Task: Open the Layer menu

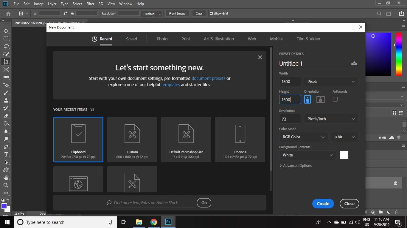Action: click(x=52, y=4)
